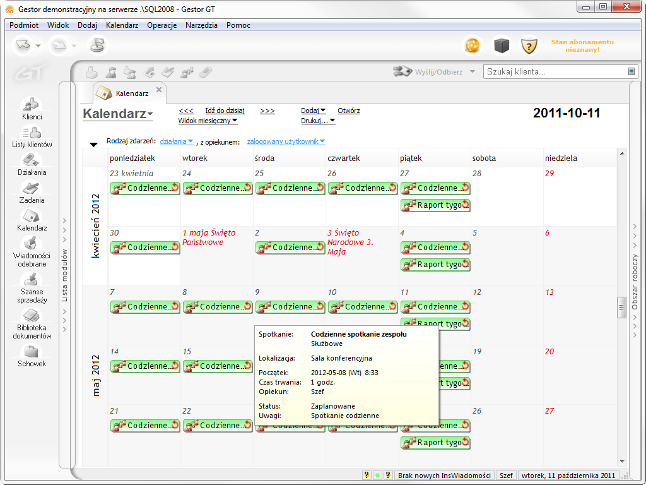The height and width of the screenshot is (485, 646).
Task: Click the calendar vertical scrollbar thumb
Action: 621,307
